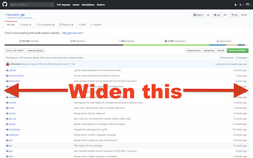
Task: Open the git-gui folder
Action: 12,113
